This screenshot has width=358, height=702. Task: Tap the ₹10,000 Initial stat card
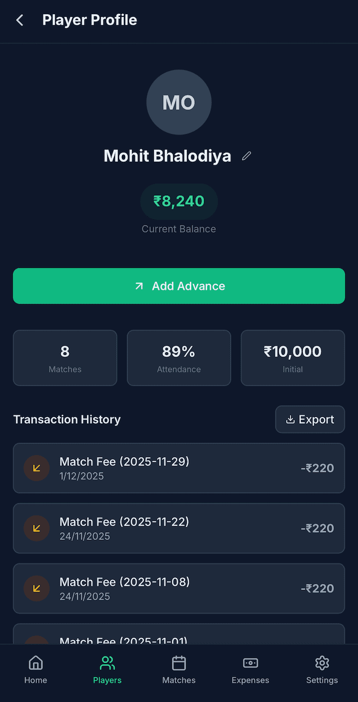click(293, 357)
